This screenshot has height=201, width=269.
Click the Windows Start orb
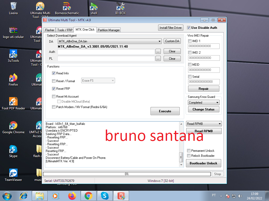point(7,196)
